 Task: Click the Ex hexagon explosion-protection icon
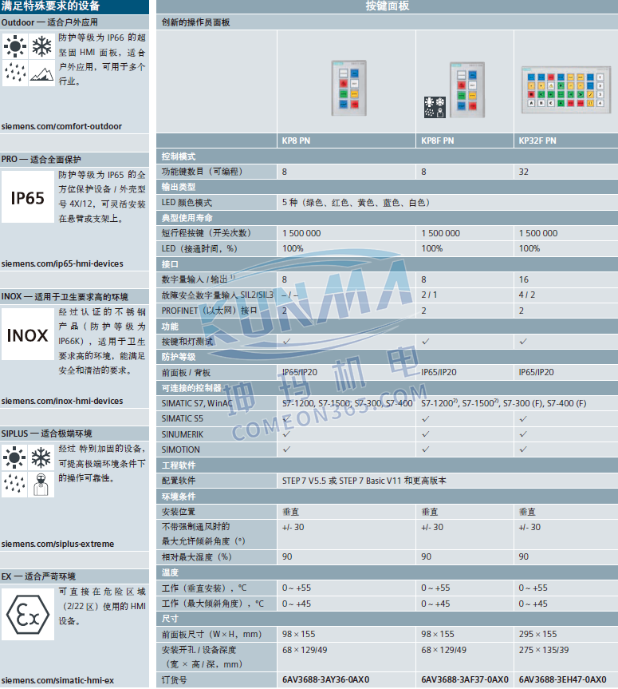coord(28,614)
